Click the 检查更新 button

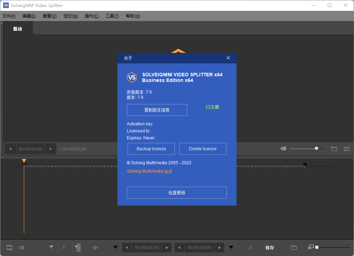coord(177,193)
